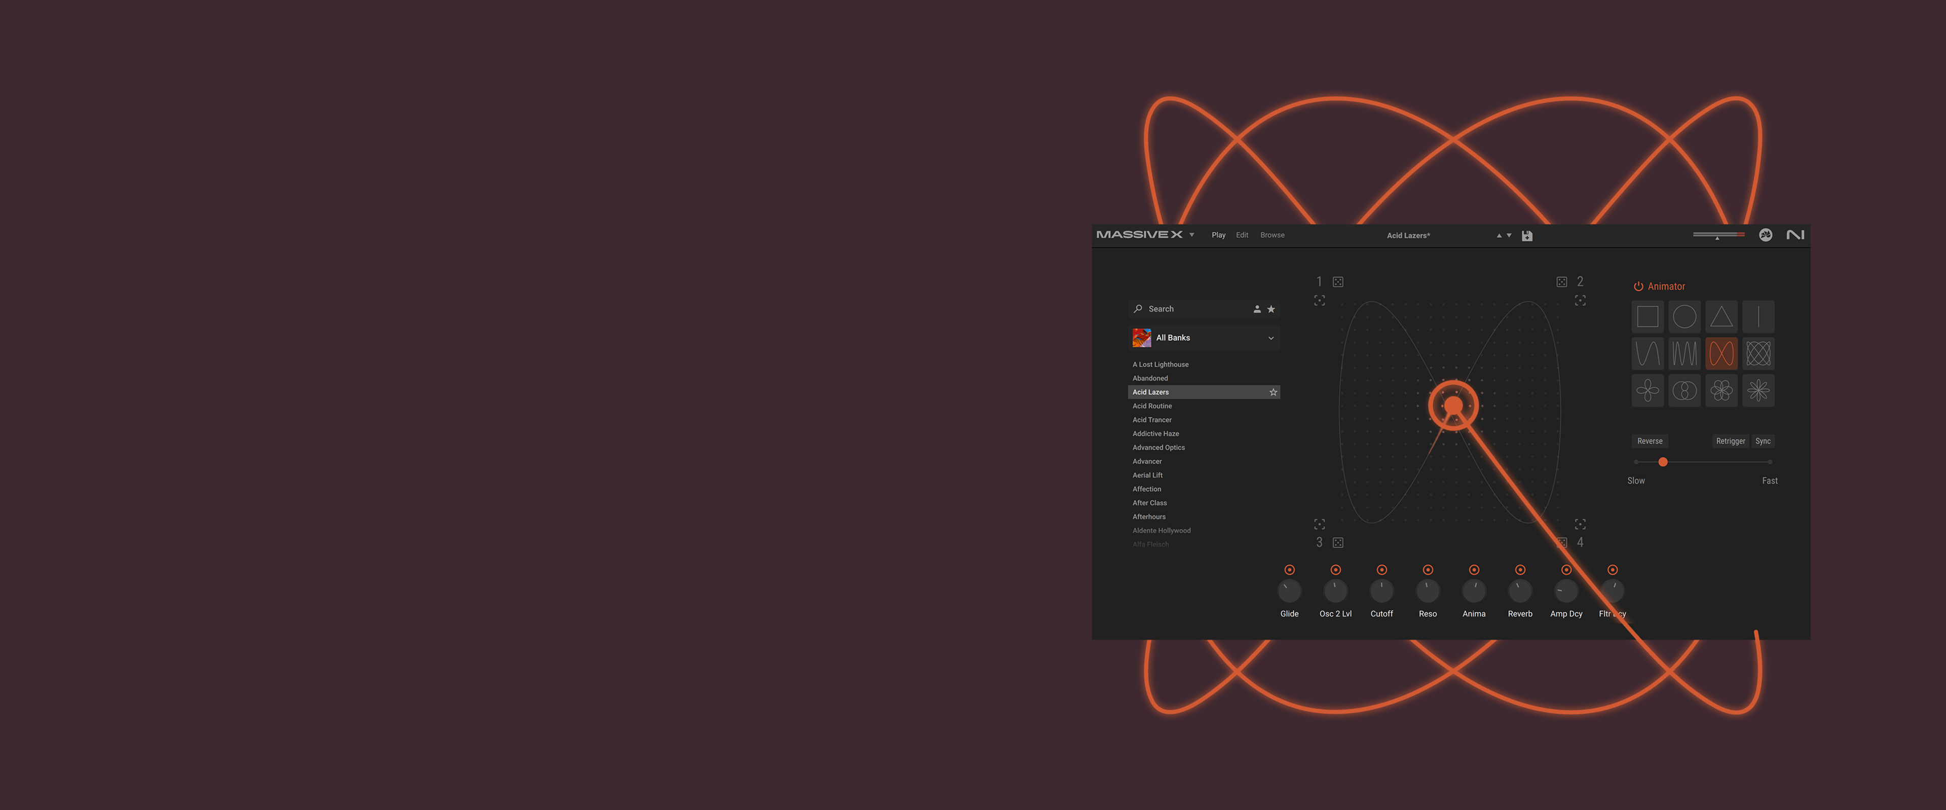Select the overlapping circles animator shape

coord(1684,391)
